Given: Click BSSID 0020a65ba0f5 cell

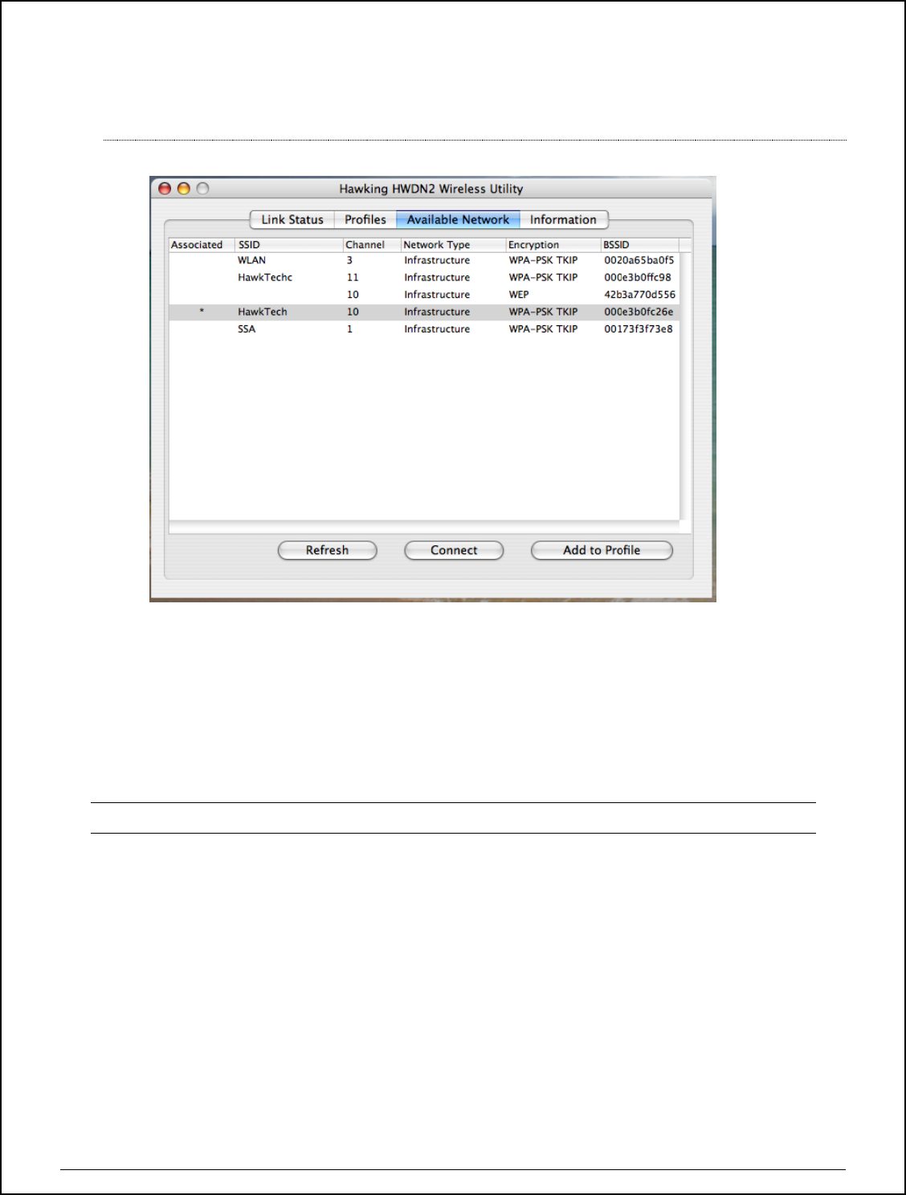Looking at the screenshot, I should pyautogui.click(x=639, y=260).
